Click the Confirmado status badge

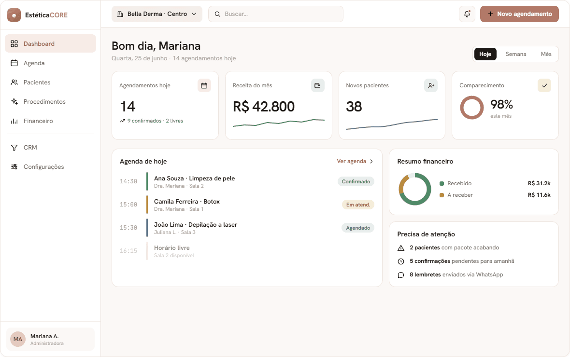(x=356, y=181)
